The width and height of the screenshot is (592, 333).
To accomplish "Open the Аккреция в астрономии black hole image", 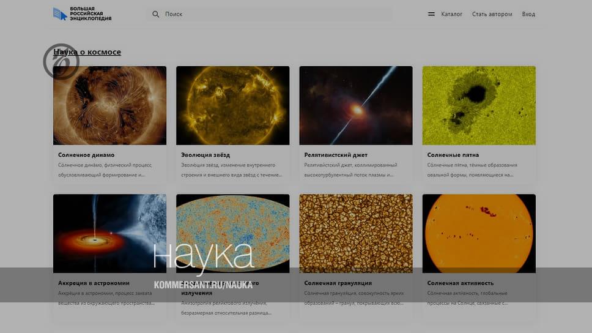I will (x=109, y=233).
